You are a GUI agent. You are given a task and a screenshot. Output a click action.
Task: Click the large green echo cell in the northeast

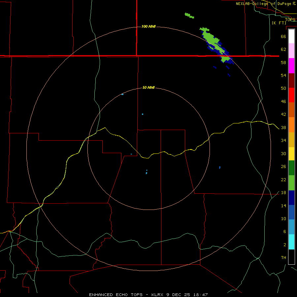click(212, 41)
